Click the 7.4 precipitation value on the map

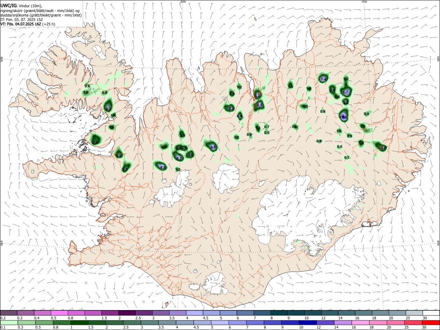point(323,79)
